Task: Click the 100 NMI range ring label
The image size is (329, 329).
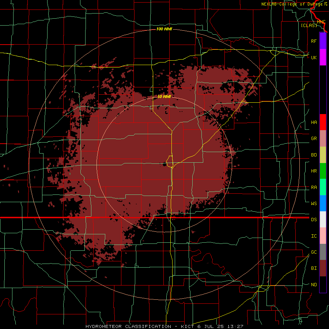Action: point(164,29)
